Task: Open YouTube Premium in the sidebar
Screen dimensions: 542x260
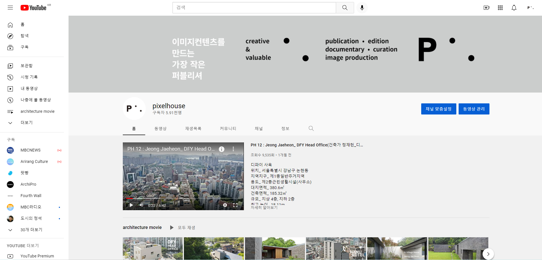Action: click(x=32, y=256)
